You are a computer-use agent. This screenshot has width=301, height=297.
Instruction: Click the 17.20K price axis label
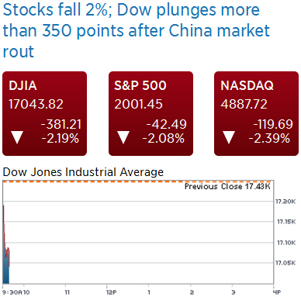[285, 202]
